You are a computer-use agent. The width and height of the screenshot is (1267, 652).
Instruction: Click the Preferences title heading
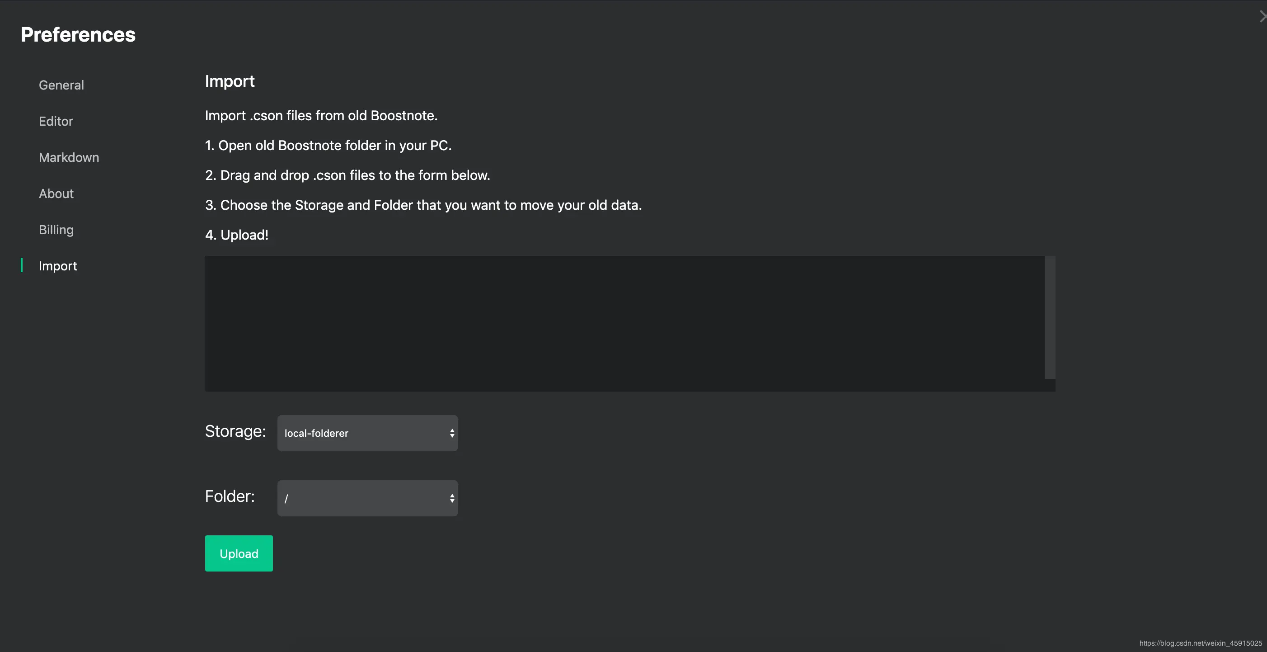78,34
